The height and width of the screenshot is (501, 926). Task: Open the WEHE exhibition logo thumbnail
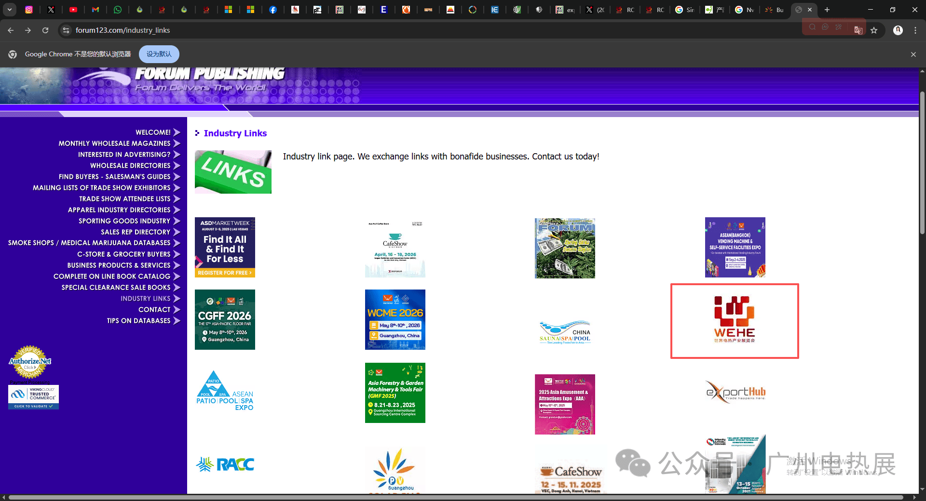735,321
